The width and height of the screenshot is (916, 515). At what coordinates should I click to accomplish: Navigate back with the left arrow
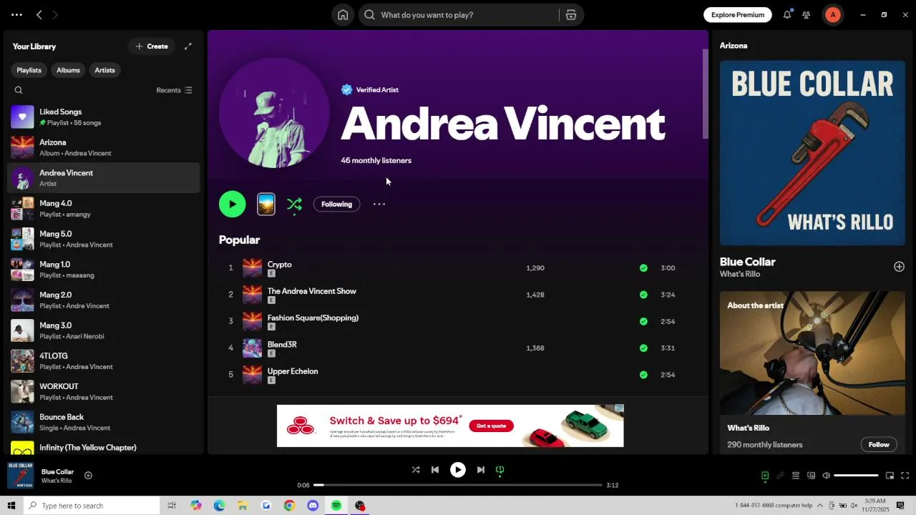coord(39,15)
